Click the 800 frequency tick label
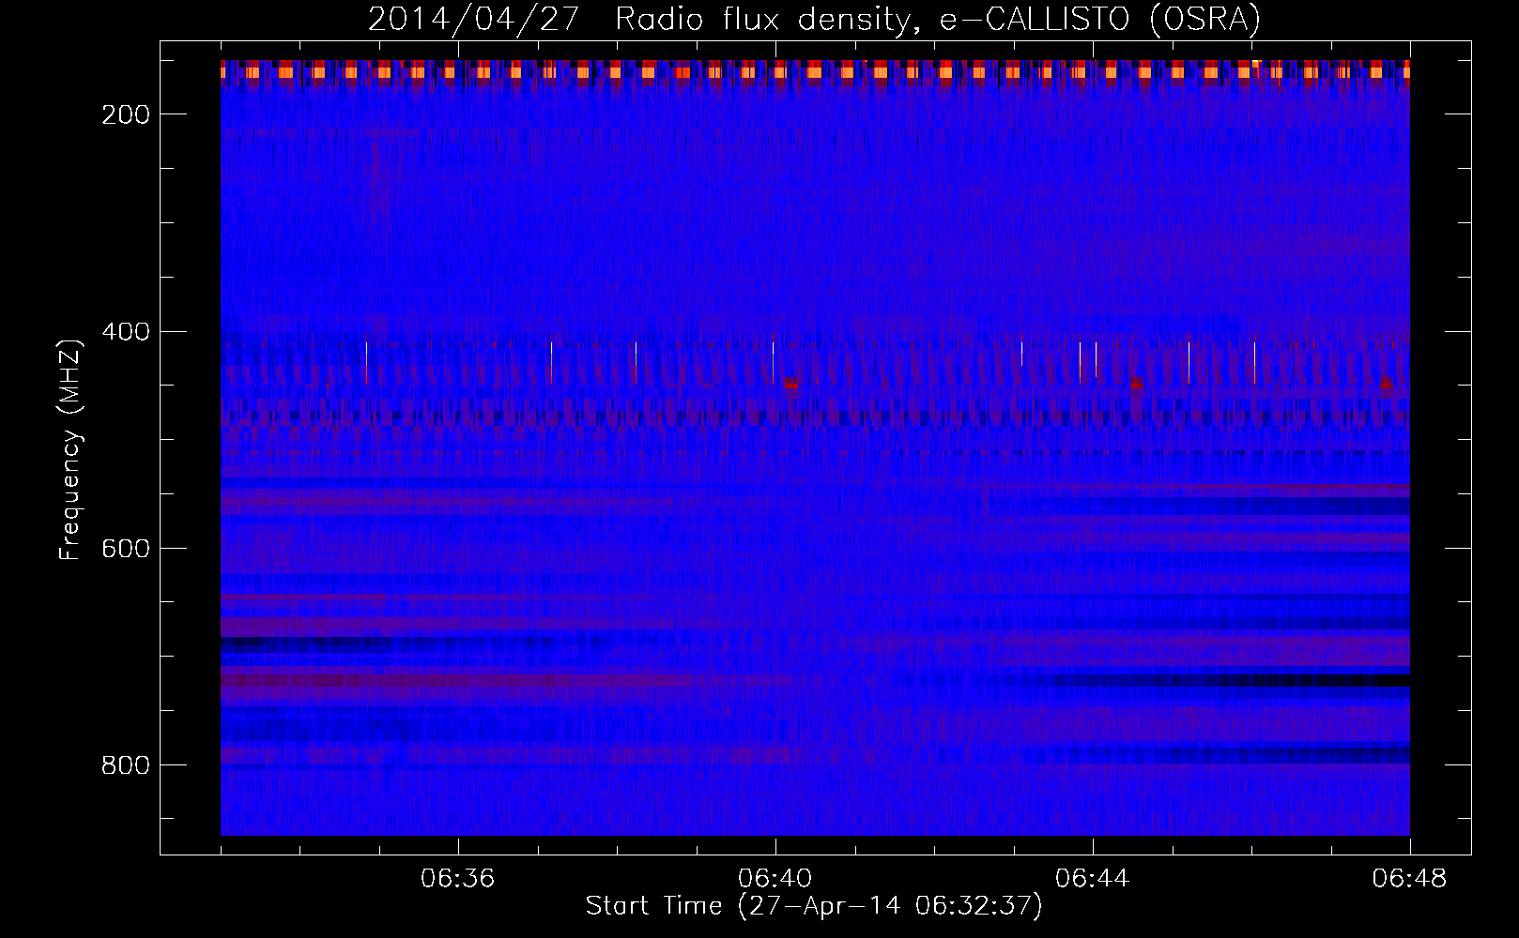This screenshot has height=938, width=1519. tap(124, 765)
